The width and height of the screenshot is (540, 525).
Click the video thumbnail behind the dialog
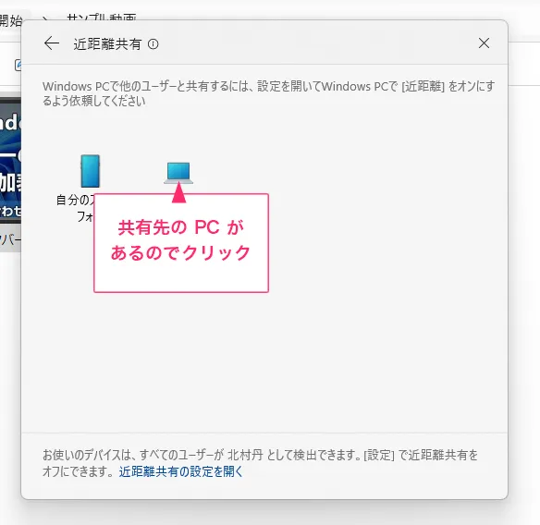pos(10,160)
